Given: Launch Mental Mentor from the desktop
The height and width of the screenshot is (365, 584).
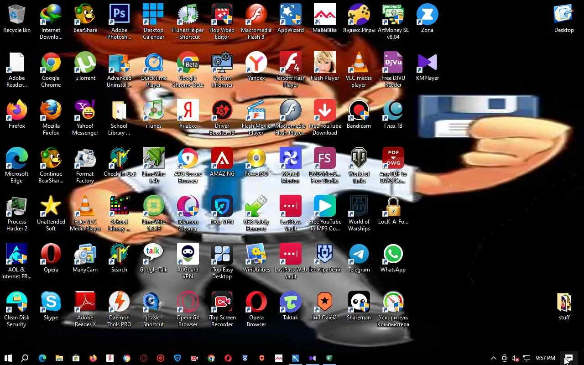Looking at the screenshot, I should coord(291,166).
